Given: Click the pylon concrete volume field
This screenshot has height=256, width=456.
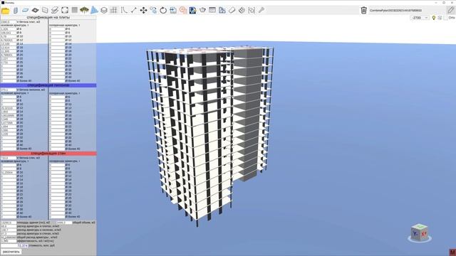Looking at the screenshot, I should click(9, 90).
